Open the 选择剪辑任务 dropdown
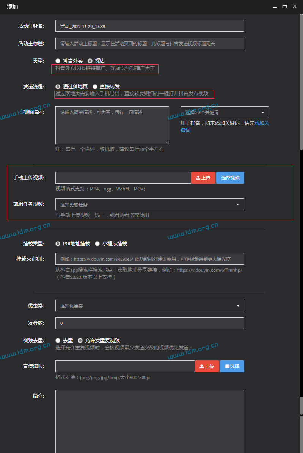 coord(150,204)
